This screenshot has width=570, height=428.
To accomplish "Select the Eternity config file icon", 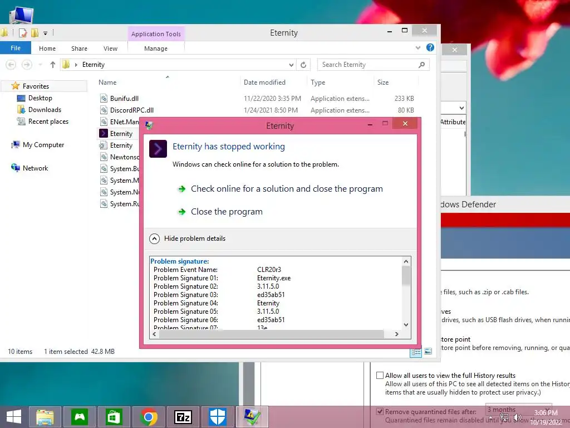I will point(104,145).
